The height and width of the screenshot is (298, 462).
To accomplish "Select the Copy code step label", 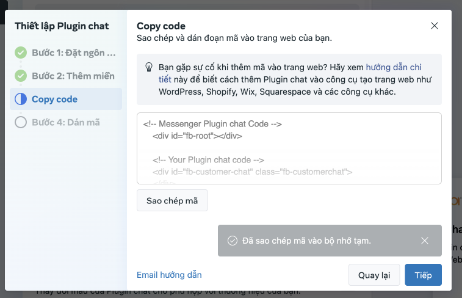I will tap(55, 99).
